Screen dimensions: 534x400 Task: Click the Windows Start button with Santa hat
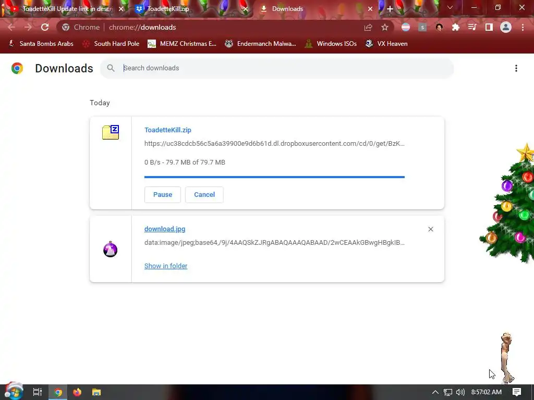coord(14,392)
